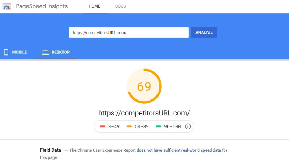
Task: Click the competitorsURL.com heading below the score
Action: [x=144, y=113]
